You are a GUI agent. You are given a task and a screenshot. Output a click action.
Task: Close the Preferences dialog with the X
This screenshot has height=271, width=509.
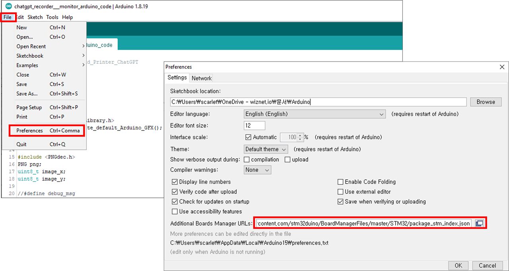pos(502,67)
